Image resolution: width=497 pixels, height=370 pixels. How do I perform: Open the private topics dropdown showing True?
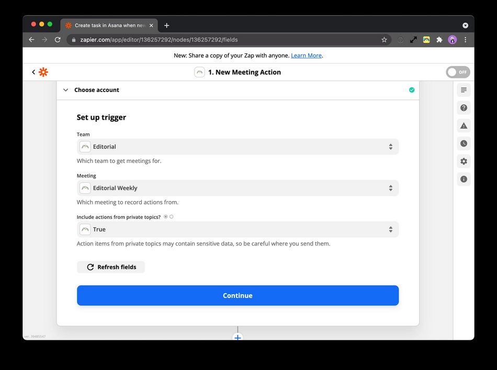tap(238, 229)
